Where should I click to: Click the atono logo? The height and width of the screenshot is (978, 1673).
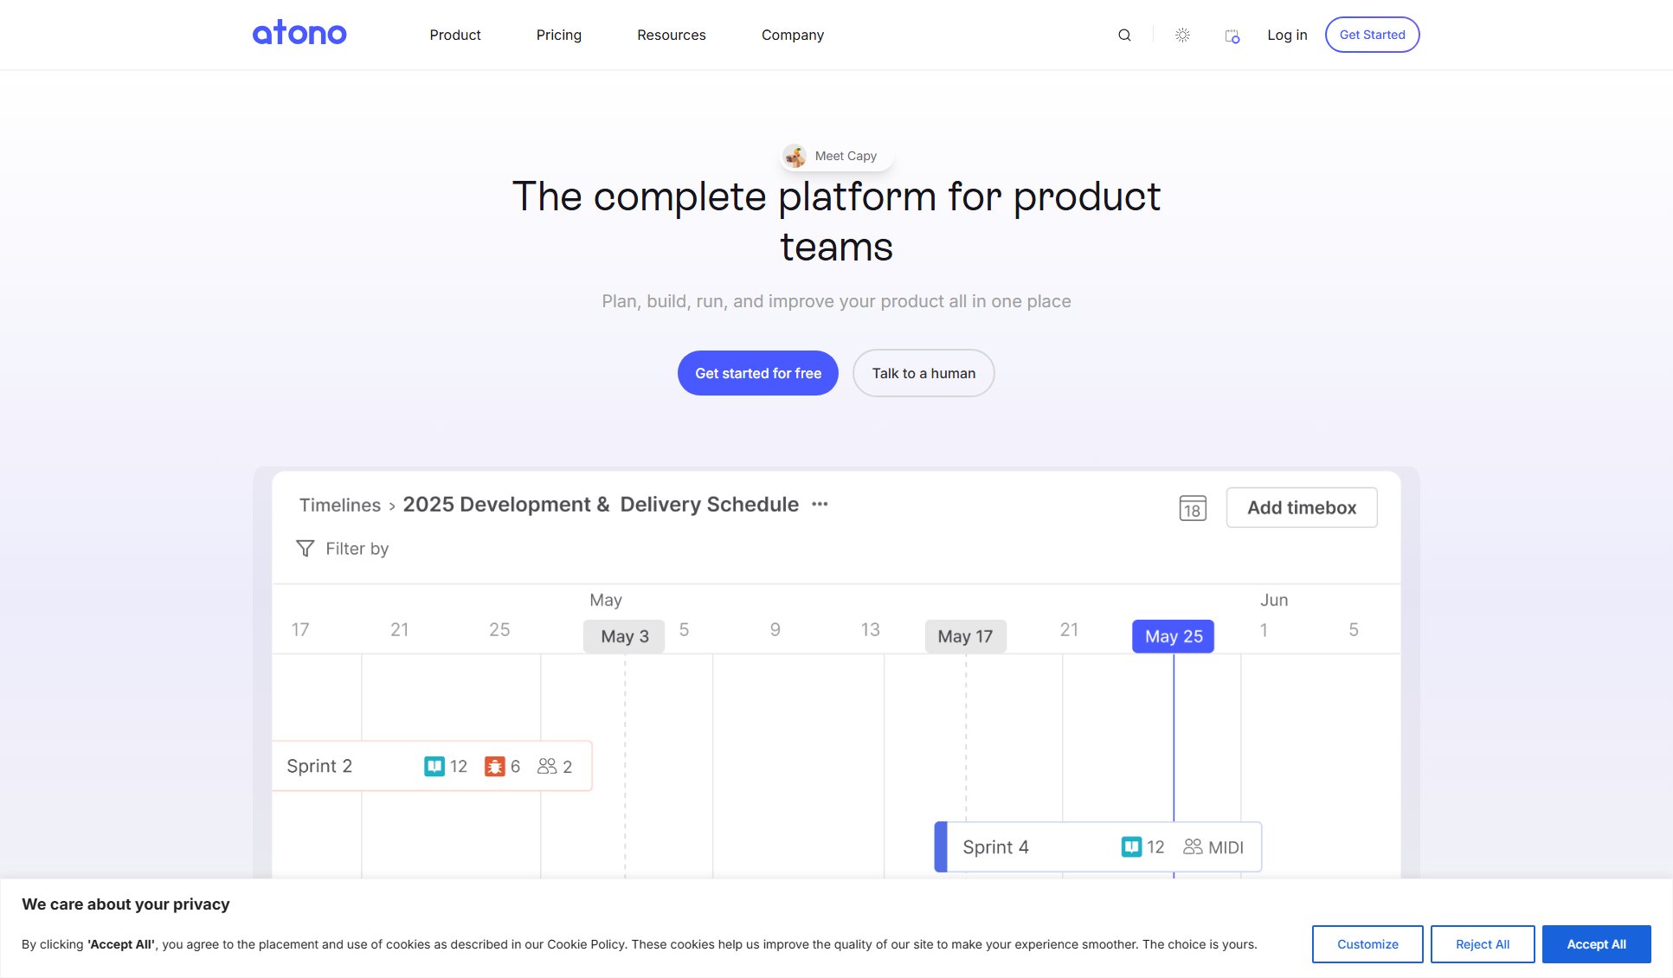click(299, 33)
